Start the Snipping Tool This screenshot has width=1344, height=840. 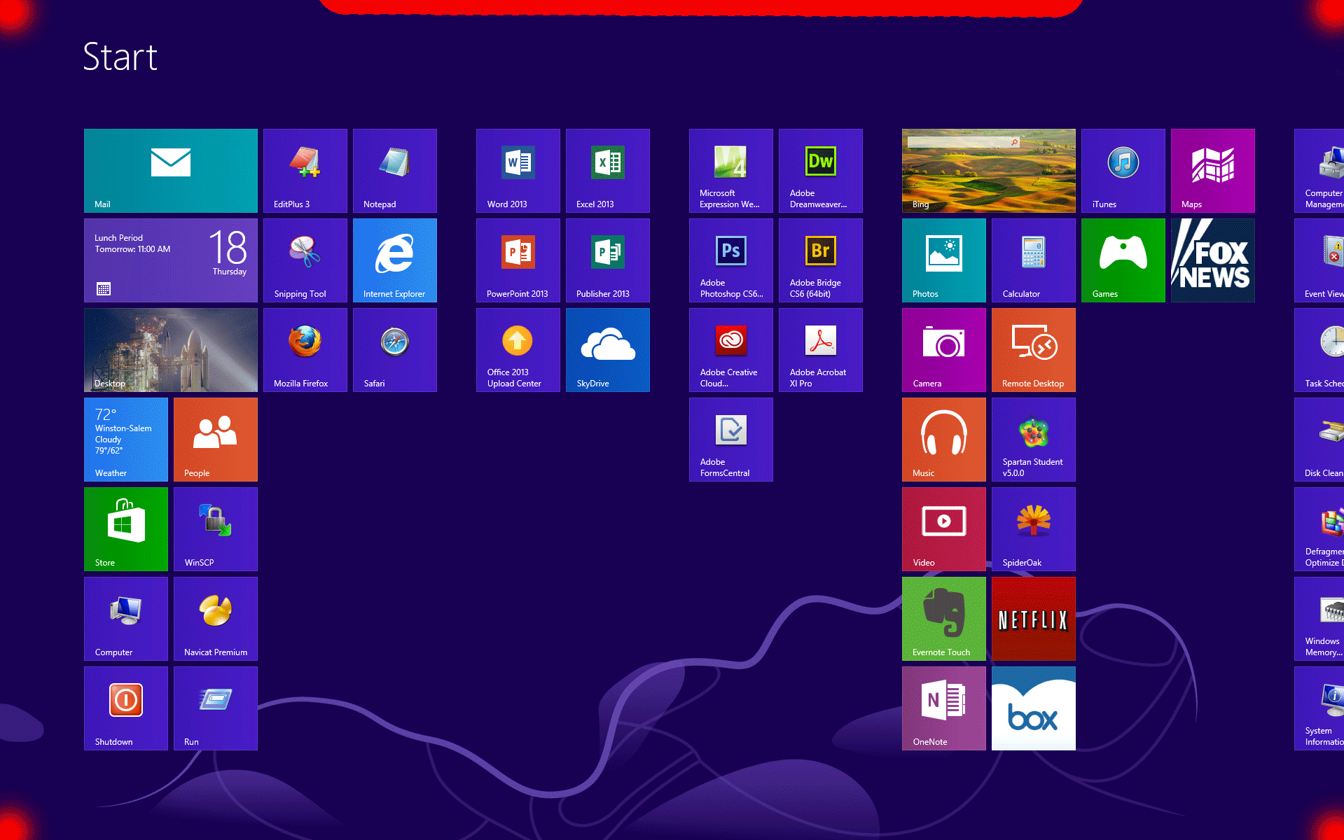pyautogui.click(x=305, y=260)
